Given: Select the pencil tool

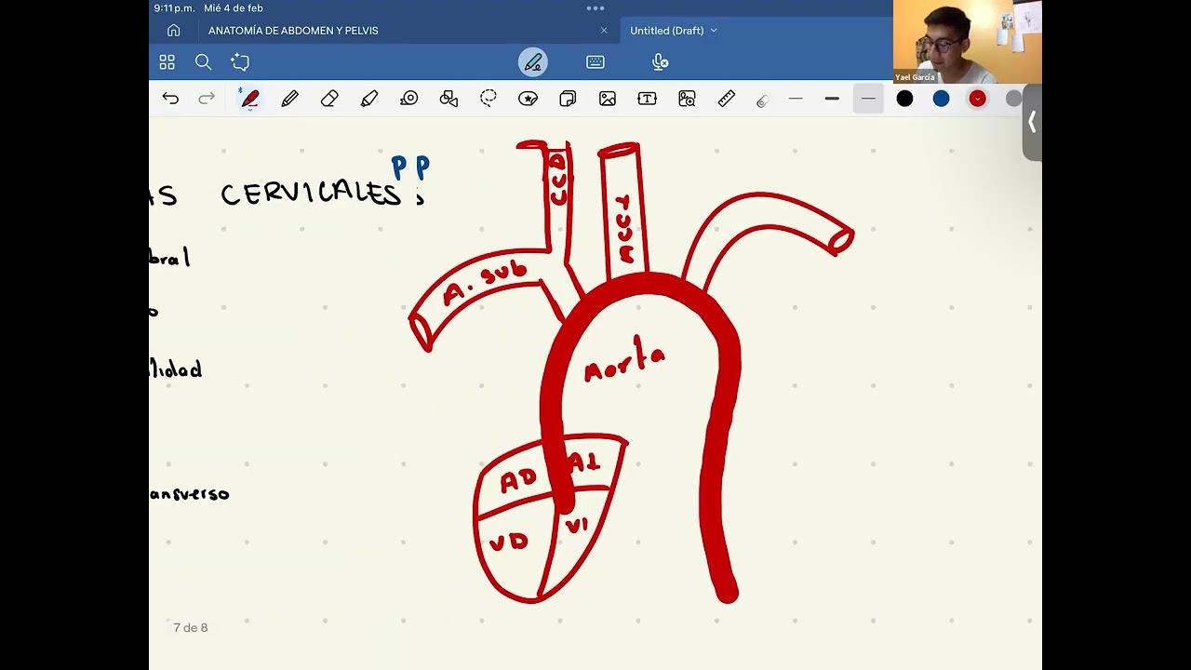Looking at the screenshot, I should point(289,99).
